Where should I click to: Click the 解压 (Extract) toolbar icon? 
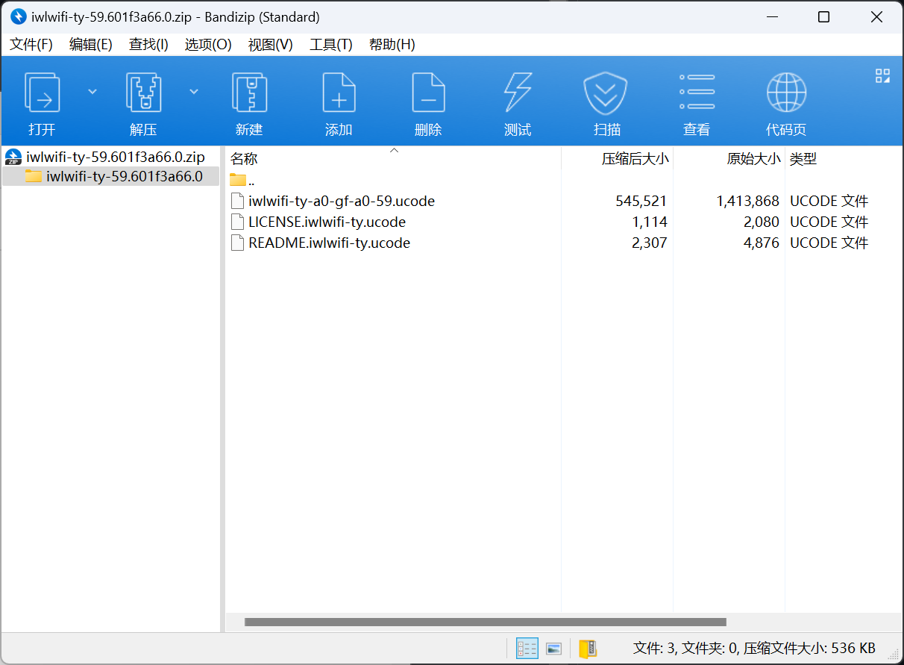(143, 93)
